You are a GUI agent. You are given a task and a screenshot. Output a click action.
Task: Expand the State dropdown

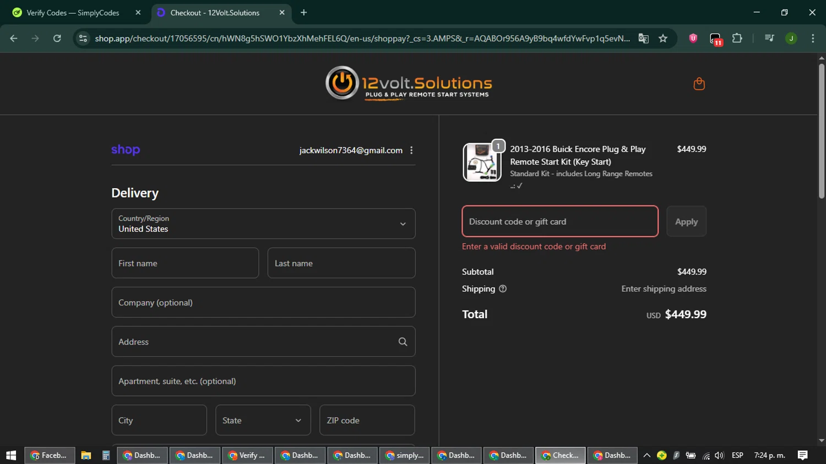[x=263, y=421]
